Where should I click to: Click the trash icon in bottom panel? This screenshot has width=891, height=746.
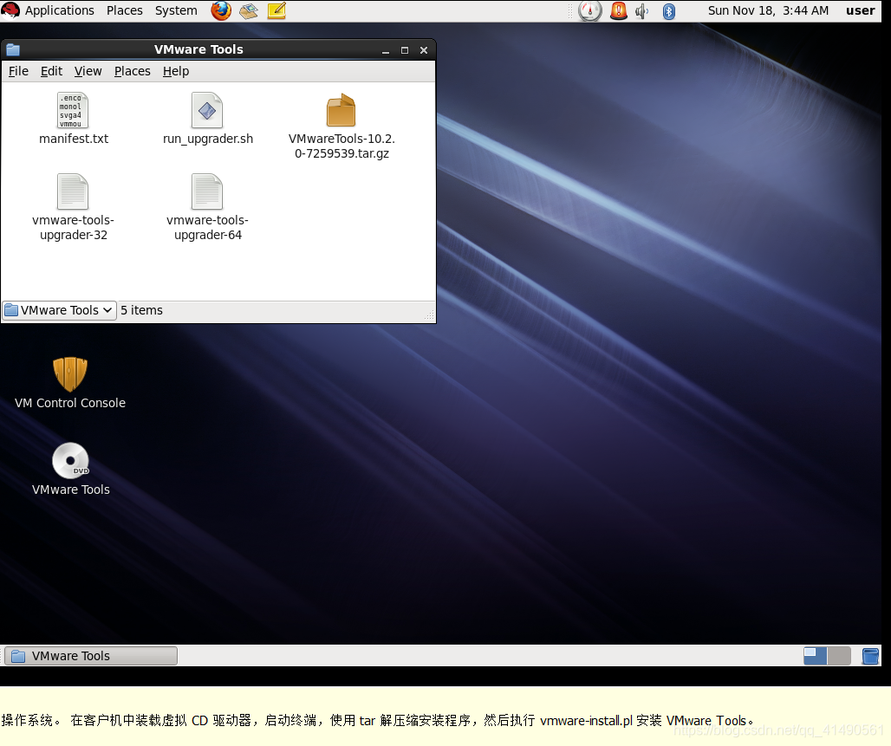coord(870,656)
